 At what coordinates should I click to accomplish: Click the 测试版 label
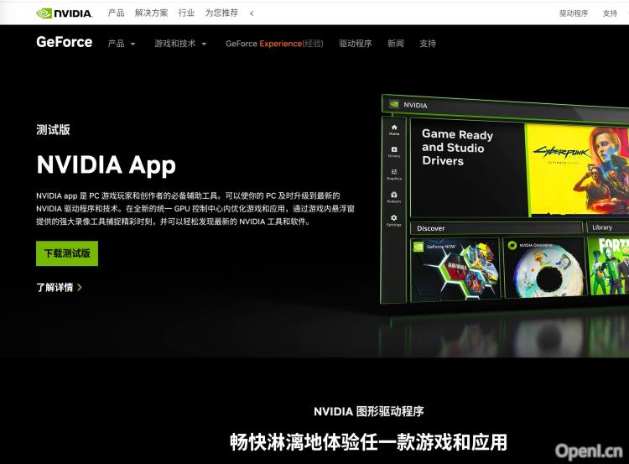click(53, 130)
